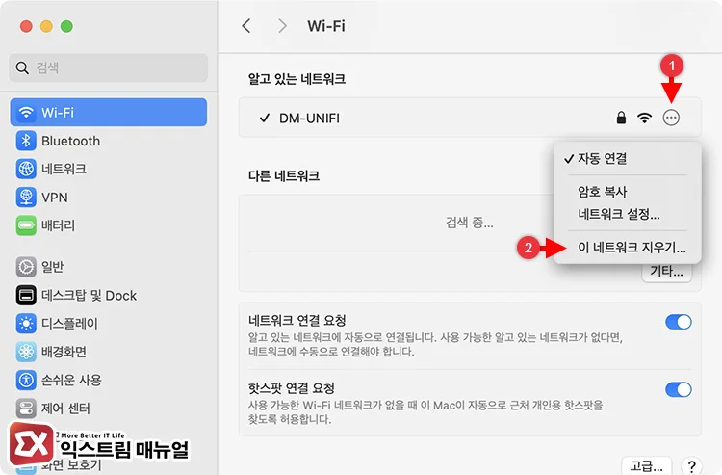Click the 핫스팟 연결 요청 title
Screen dimensions: 722x475
pyautogui.click(x=291, y=388)
